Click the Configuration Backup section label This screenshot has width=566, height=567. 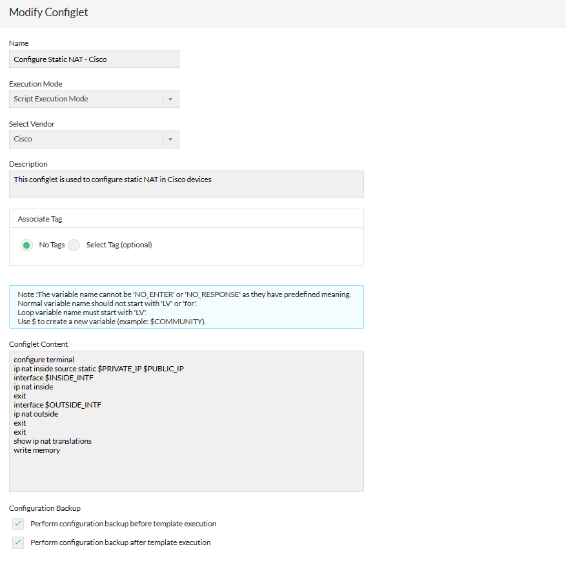pos(45,508)
